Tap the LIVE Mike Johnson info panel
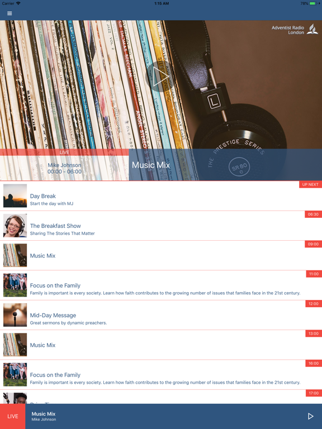322x429 pixels. click(64, 164)
